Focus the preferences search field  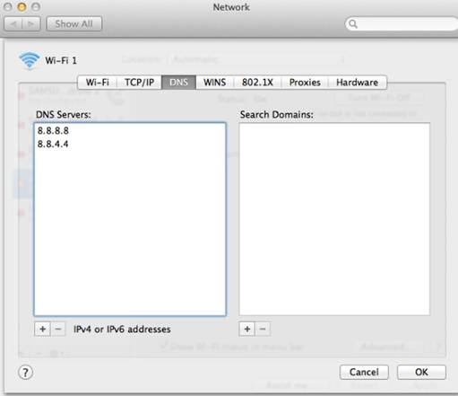pos(402,24)
